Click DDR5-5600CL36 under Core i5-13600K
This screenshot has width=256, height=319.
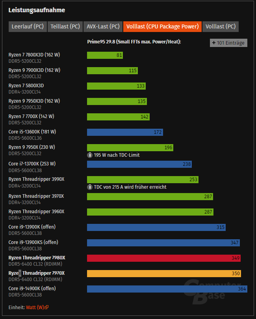click(x=25, y=138)
